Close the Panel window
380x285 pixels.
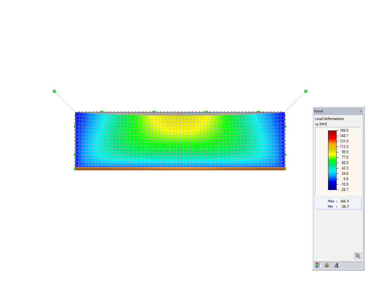(x=360, y=111)
